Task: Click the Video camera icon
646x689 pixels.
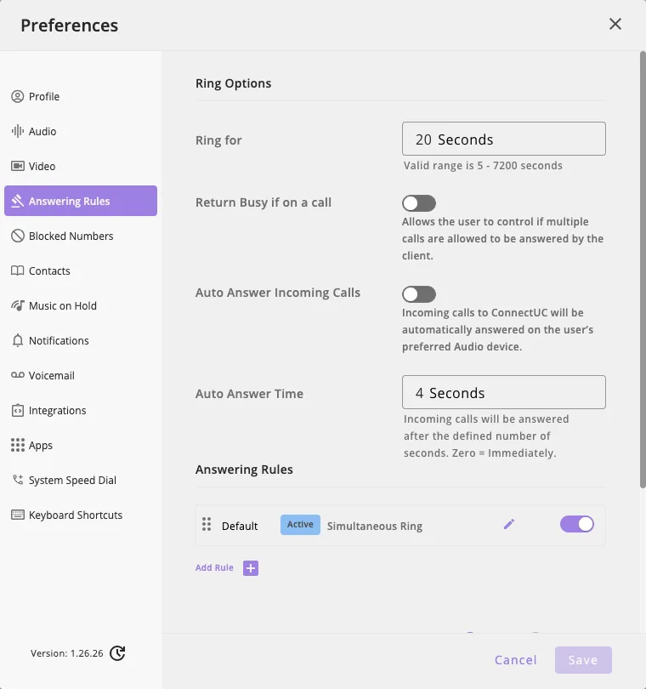Action: pos(18,166)
